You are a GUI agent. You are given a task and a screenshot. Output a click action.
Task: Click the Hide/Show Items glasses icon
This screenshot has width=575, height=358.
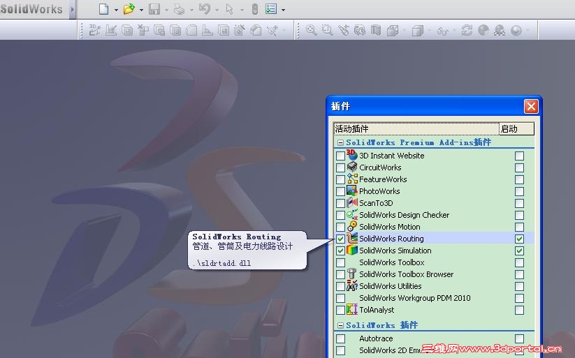pyautogui.click(x=442, y=31)
